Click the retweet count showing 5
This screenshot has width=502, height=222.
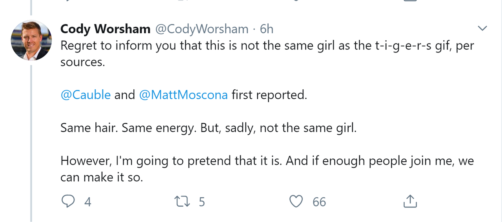click(x=202, y=202)
